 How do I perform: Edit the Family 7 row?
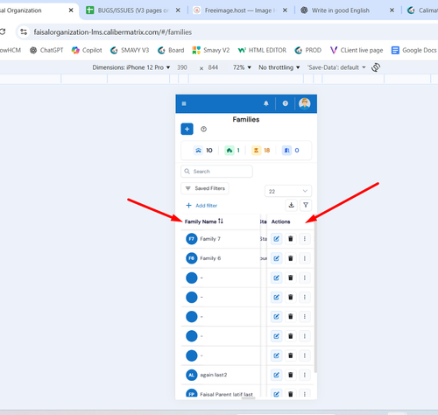tap(276, 239)
